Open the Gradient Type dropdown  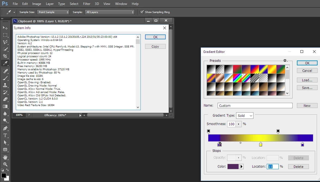click(245, 116)
